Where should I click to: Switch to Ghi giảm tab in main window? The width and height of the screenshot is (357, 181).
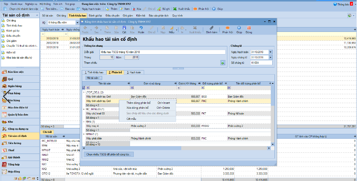coord(128,16)
